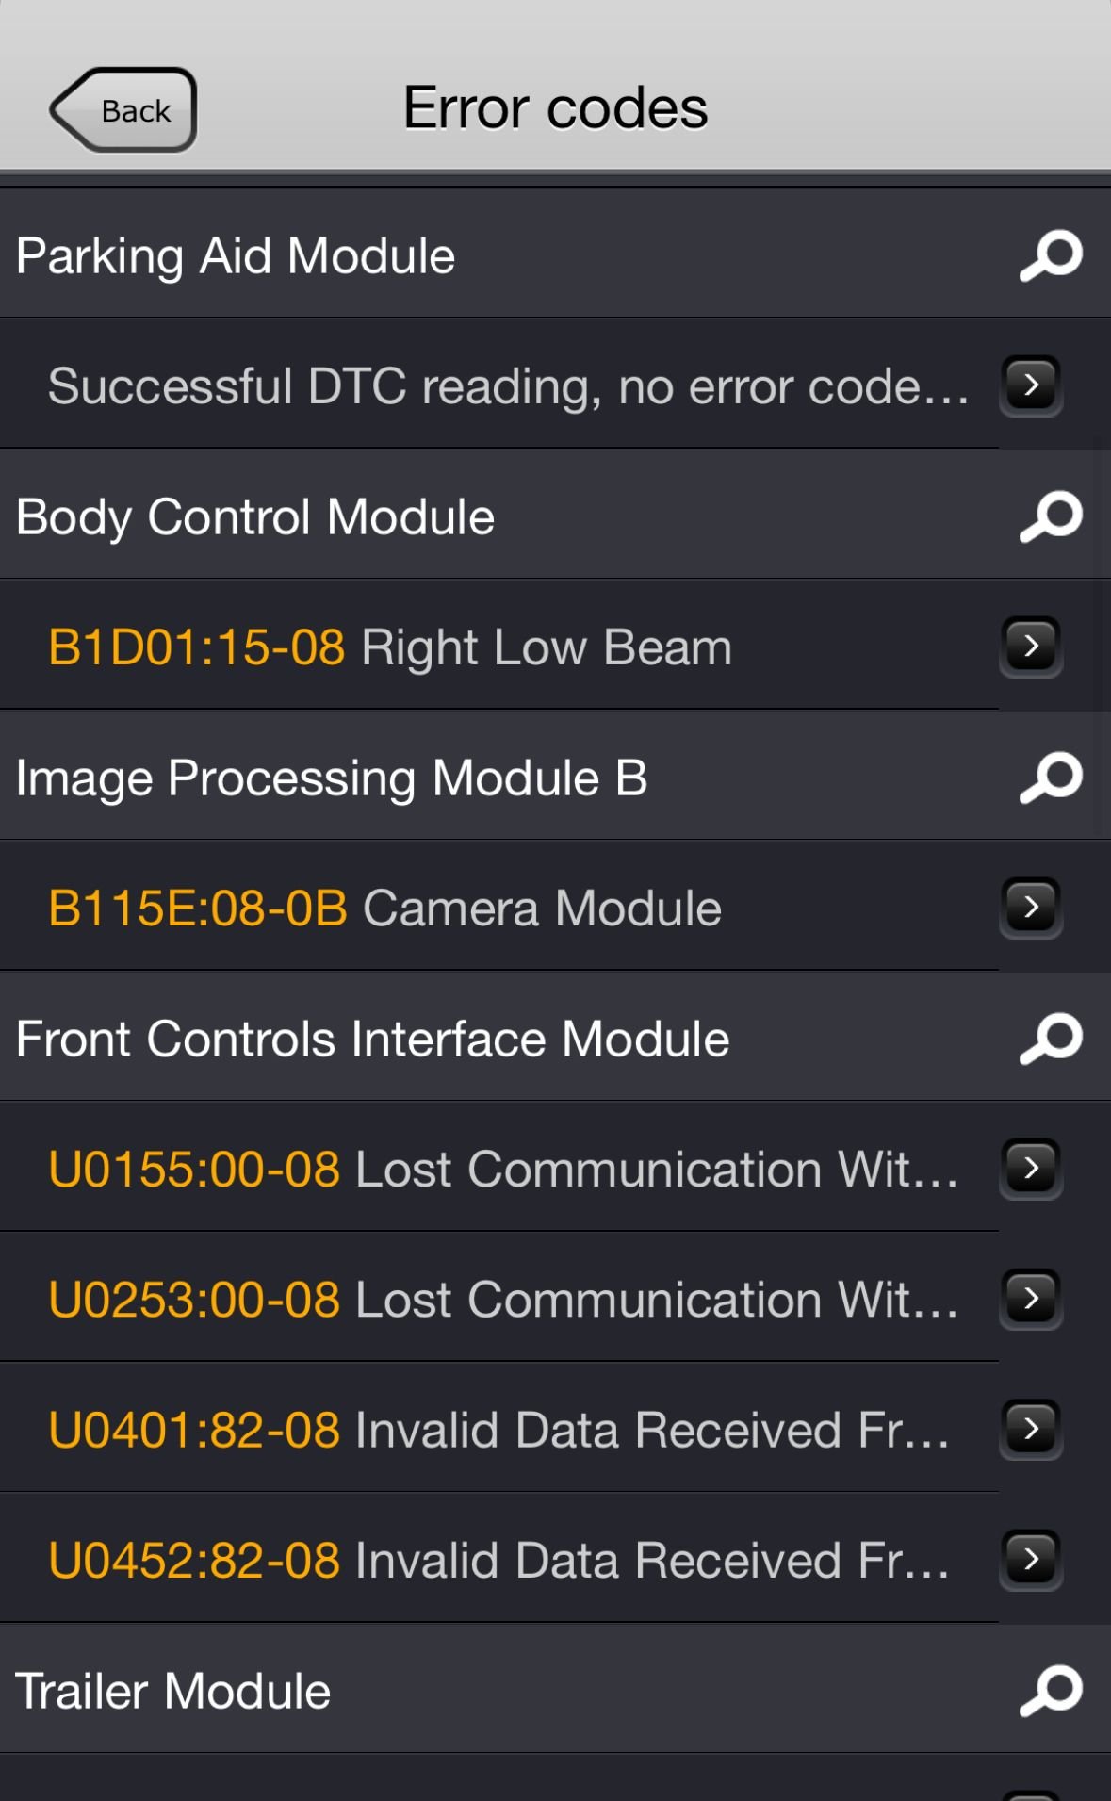
Task: Select the Parking Aid Module header
Action: pyautogui.click(x=236, y=256)
